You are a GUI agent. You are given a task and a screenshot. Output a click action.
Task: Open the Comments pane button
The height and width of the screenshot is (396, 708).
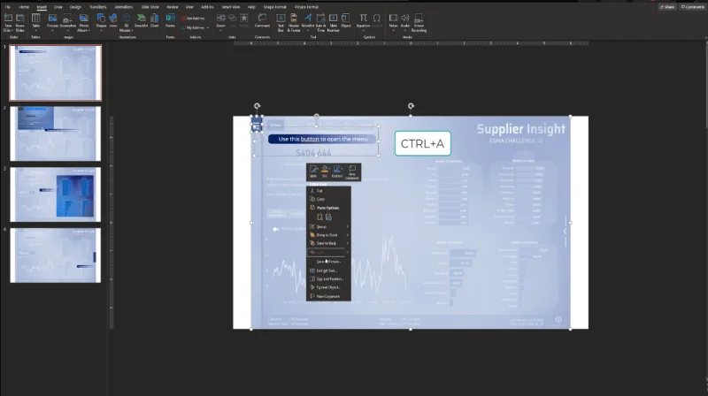pos(693,7)
